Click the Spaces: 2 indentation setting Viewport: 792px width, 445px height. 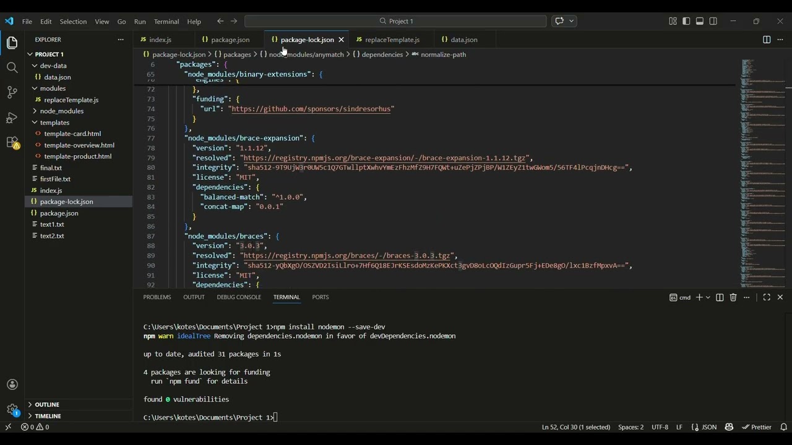pyautogui.click(x=631, y=427)
